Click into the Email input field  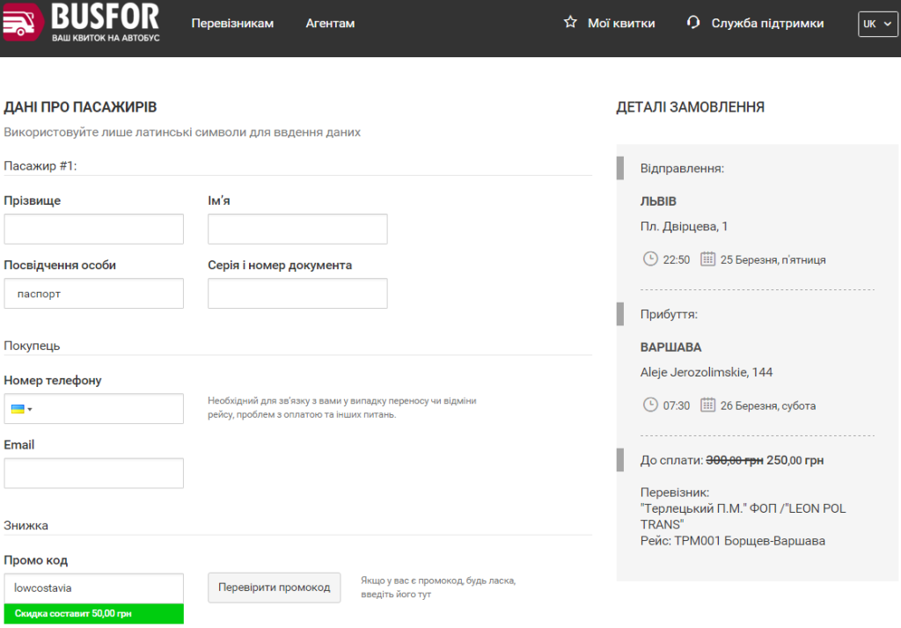click(x=93, y=473)
